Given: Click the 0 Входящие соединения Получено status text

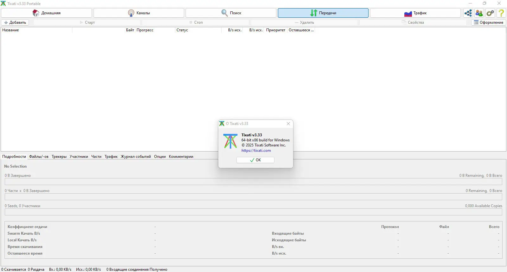Looking at the screenshot, I should click(x=137, y=269).
